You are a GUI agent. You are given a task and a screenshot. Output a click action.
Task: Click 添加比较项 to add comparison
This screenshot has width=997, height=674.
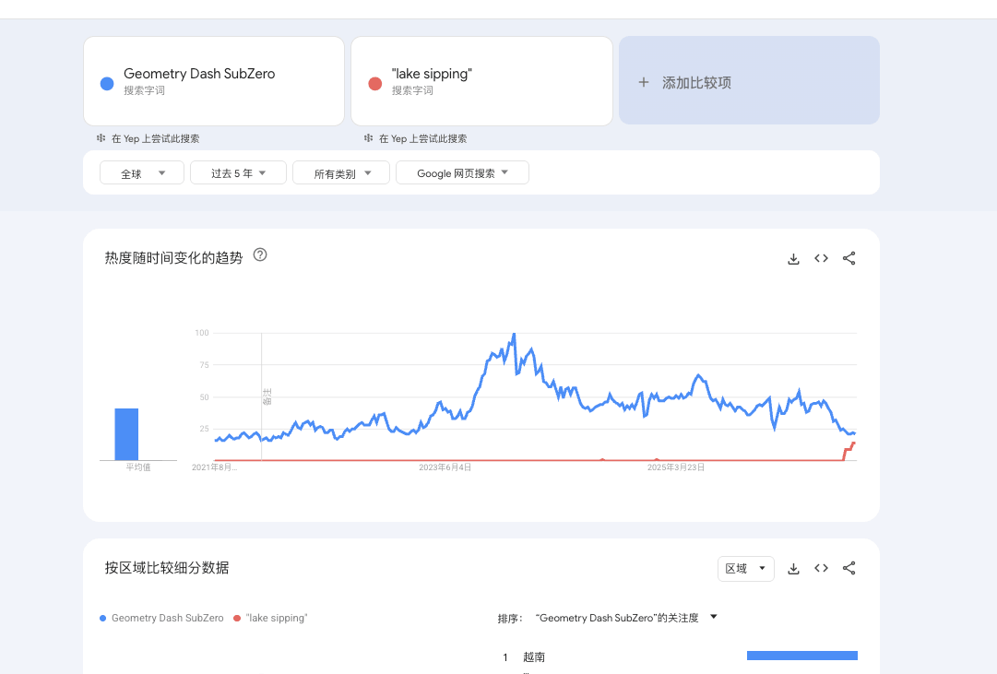click(x=749, y=81)
